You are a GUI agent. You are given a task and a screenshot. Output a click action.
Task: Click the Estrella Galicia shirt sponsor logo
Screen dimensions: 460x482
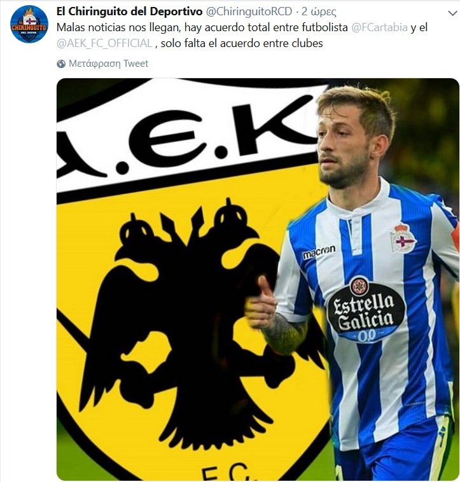coord(365,308)
